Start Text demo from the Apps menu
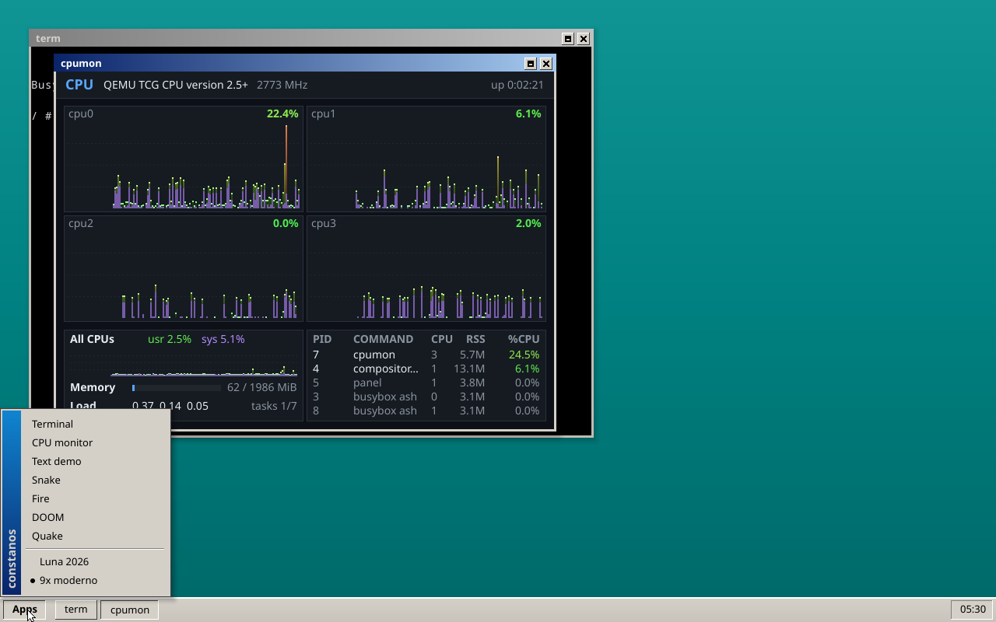The height and width of the screenshot is (622, 996). [x=95, y=461]
